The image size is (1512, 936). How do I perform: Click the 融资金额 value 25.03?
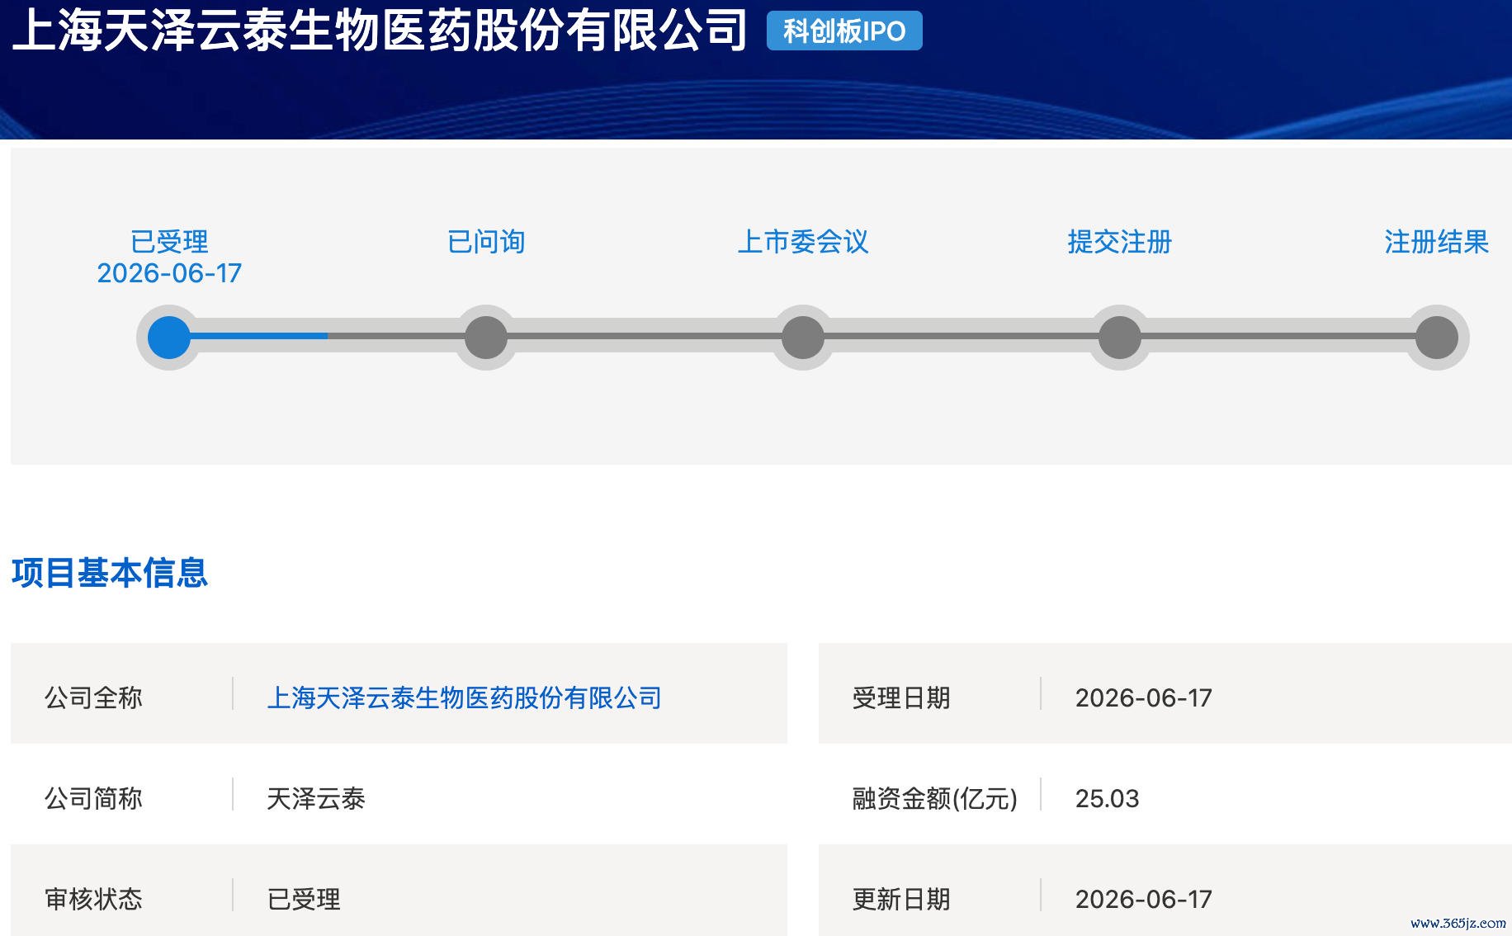point(1108,799)
